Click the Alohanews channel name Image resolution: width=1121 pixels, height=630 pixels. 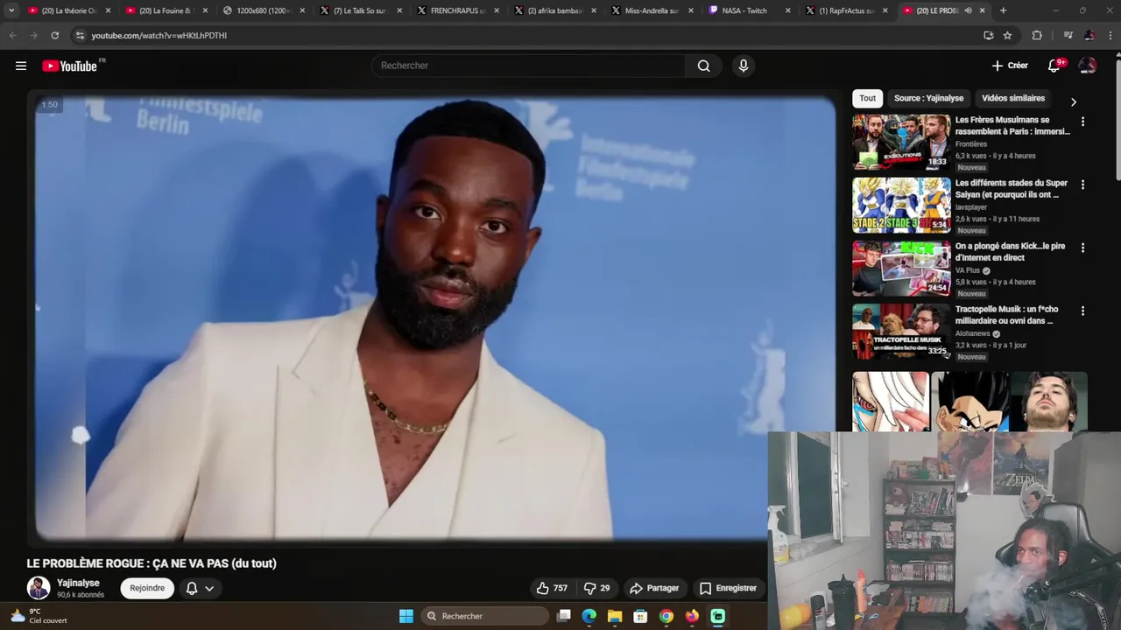click(x=972, y=333)
